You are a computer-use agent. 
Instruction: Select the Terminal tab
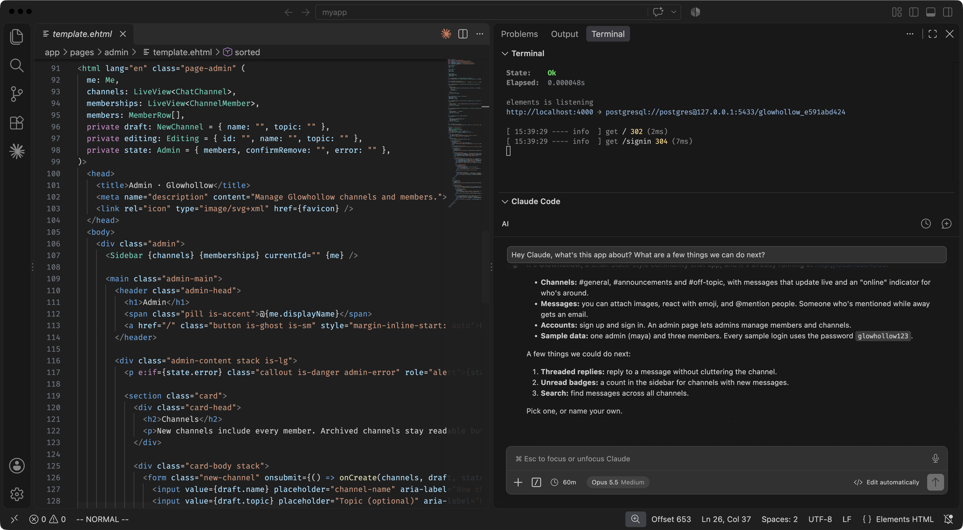coord(608,34)
